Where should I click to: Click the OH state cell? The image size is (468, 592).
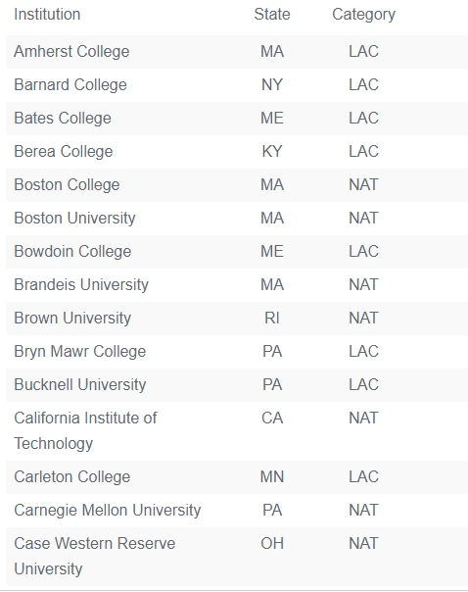tap(272, 544)
